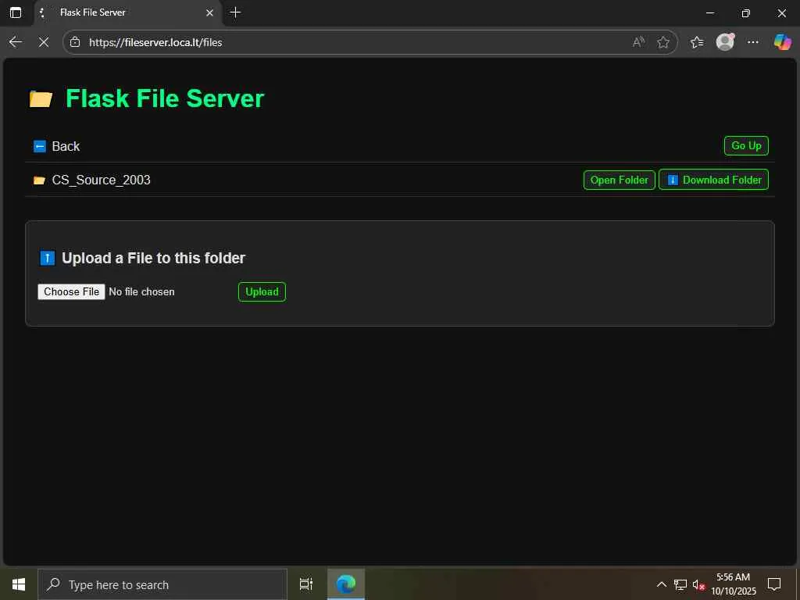Click the green Upload button
The width and height of the screenshot is (800, 600).
262,292
